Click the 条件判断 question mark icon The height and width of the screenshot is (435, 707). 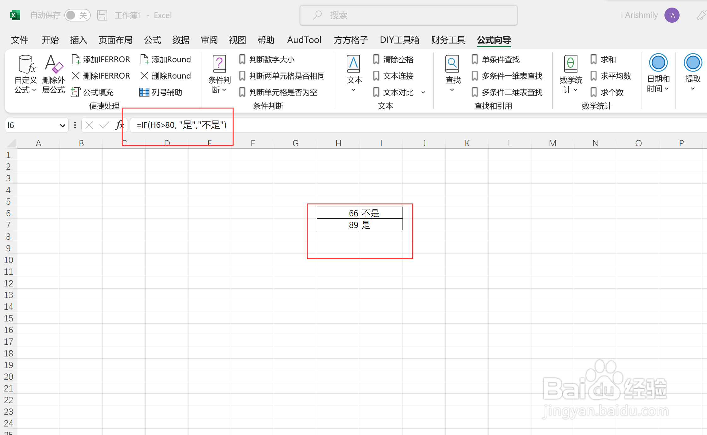(219, 64)
